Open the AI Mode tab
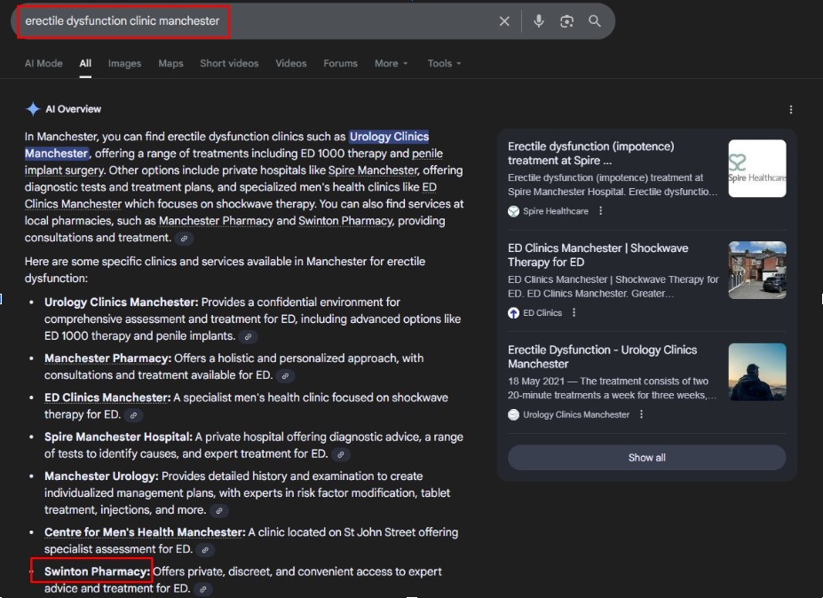 44,64
